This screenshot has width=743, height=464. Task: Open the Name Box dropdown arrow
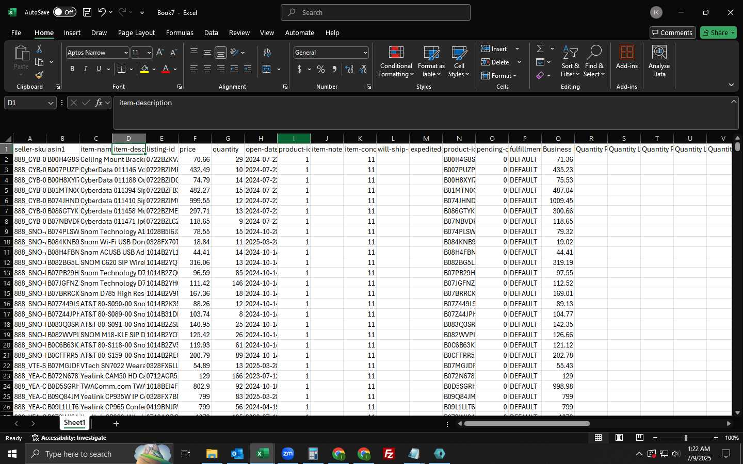51,103
